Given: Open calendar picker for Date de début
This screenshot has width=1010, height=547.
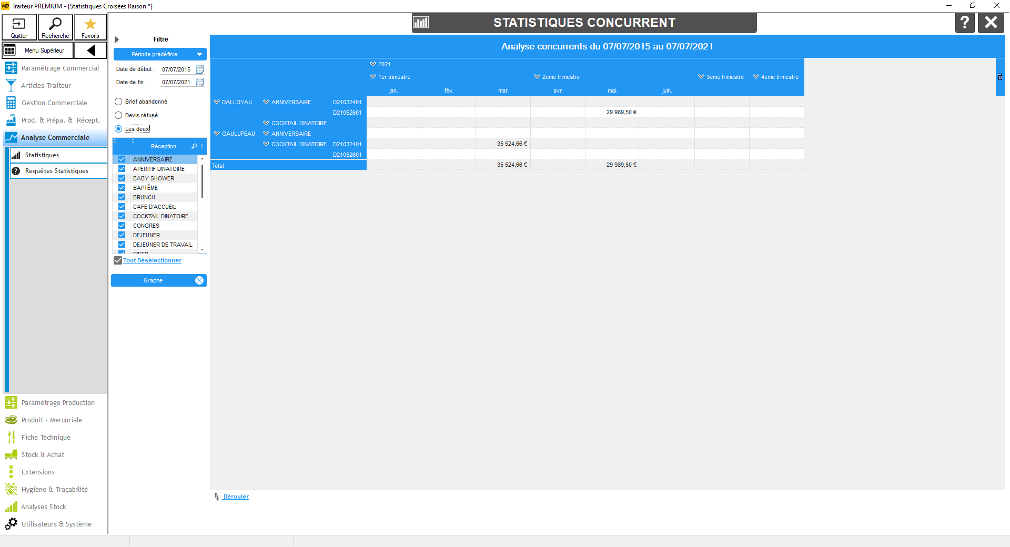Looking at the screenshot, I should pos(200,69).
